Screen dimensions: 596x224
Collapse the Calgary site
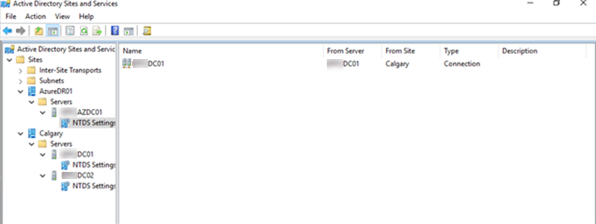coord(20,133)
